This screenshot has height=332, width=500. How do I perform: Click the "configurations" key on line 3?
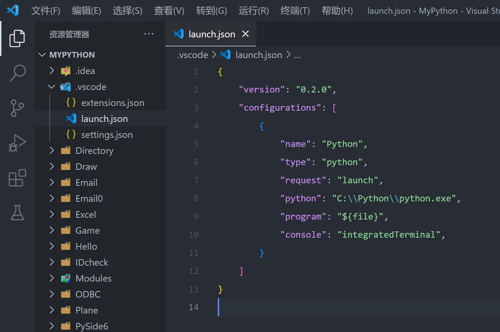[280, 108]
